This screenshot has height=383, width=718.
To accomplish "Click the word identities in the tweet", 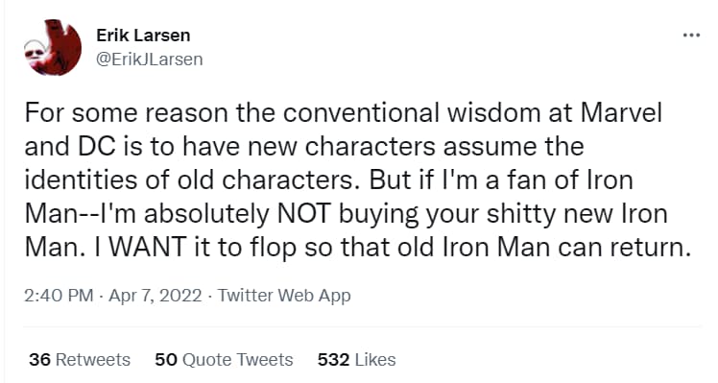I will pyautogui.click(x=81, y=180).
